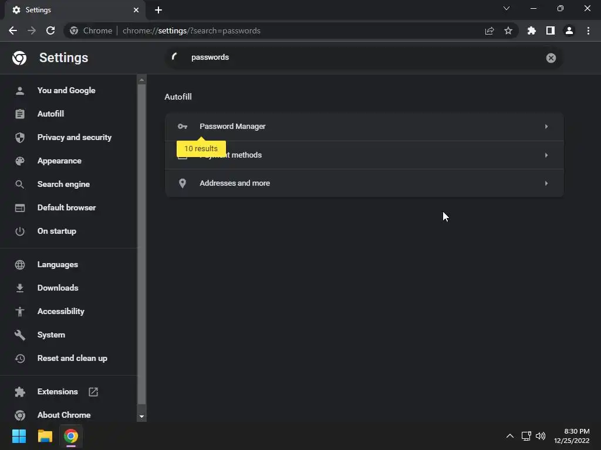The width and height of the screenshot is (601, 450).
Task: Click the share page icon in address bar
Action: 489,30
